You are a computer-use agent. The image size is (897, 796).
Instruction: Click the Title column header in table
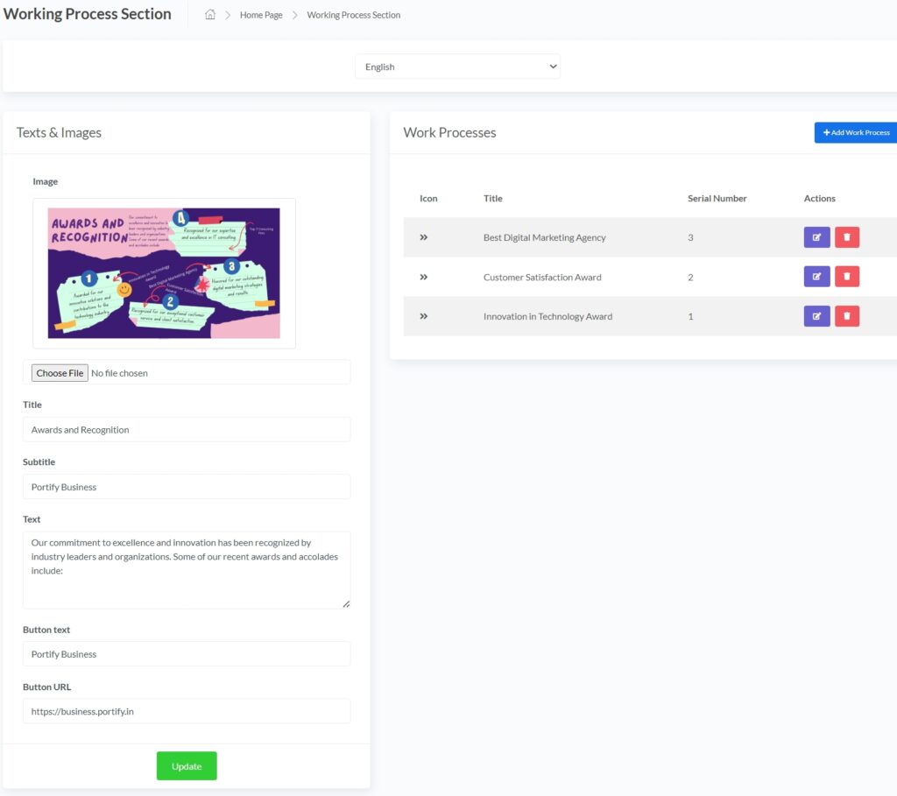[492, 199]
